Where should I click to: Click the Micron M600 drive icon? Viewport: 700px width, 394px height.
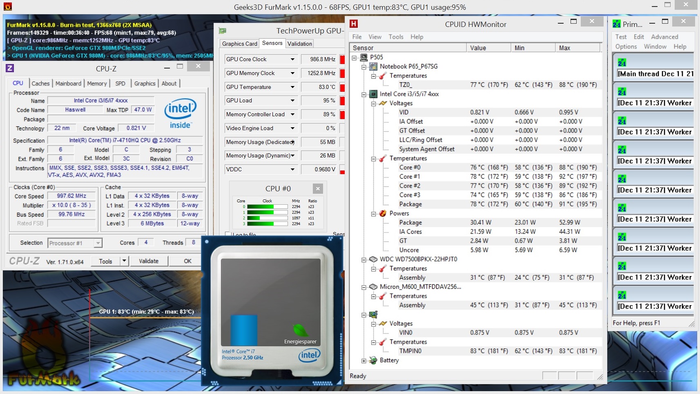373,287
